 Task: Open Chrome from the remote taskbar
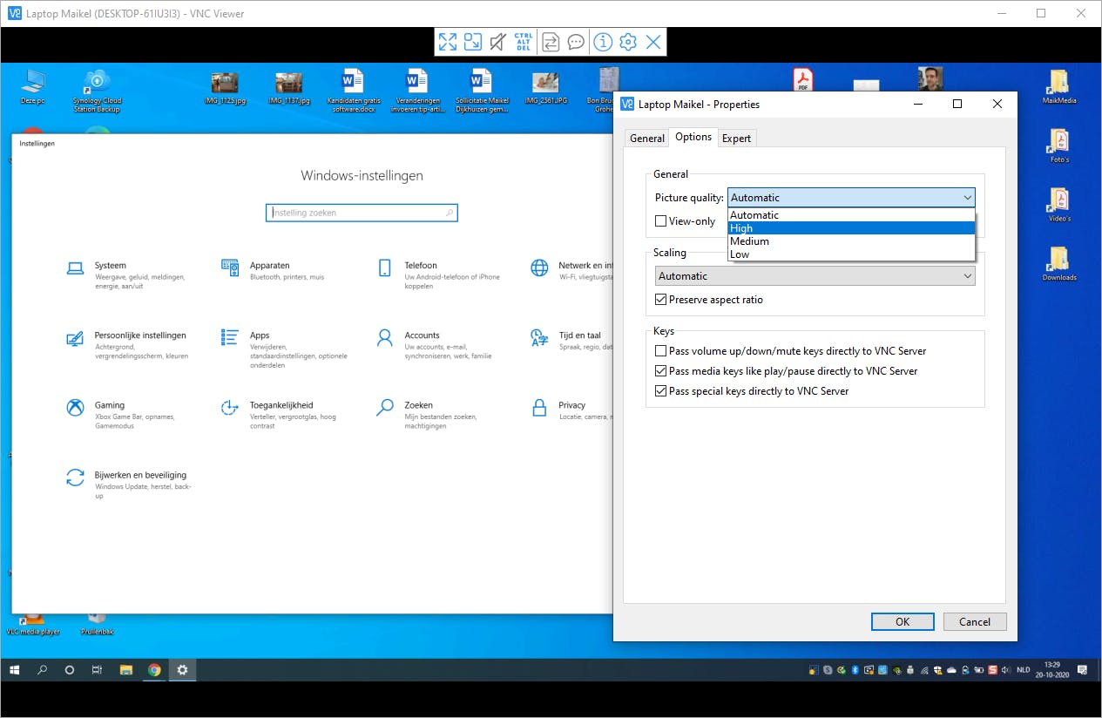click(x=154, y=670)
